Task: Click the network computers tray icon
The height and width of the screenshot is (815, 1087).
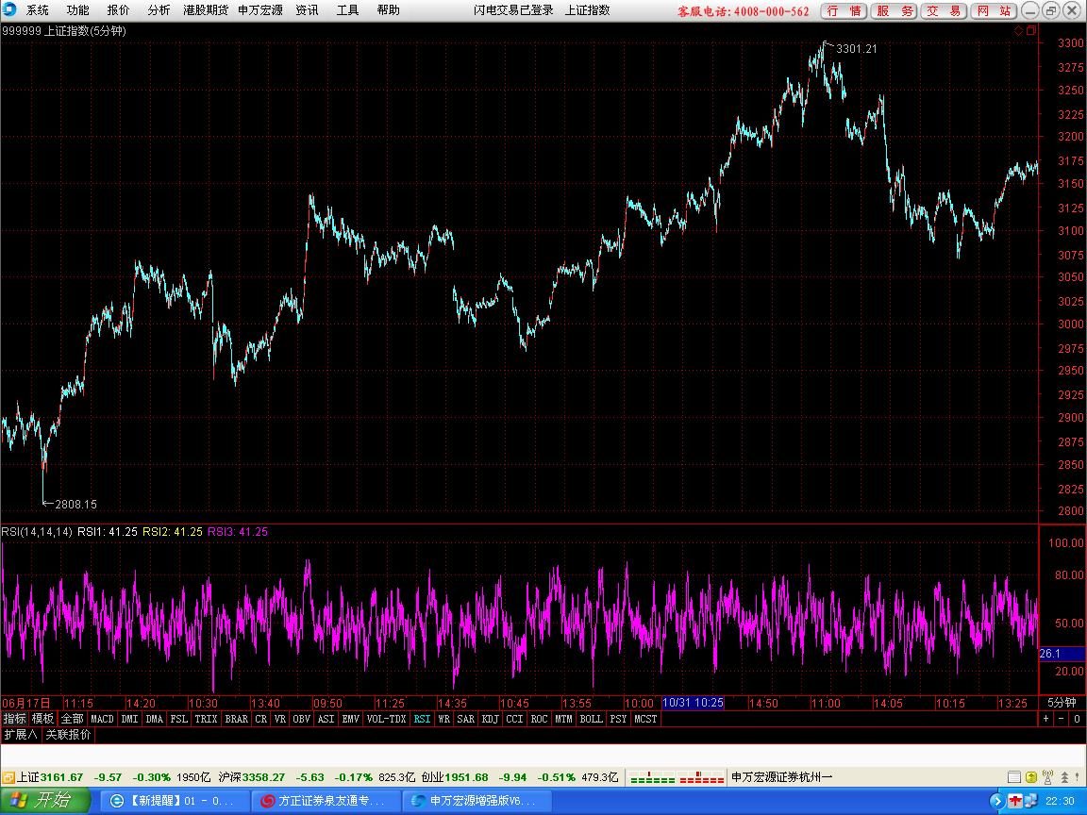Action: (x=1030, y=801)
